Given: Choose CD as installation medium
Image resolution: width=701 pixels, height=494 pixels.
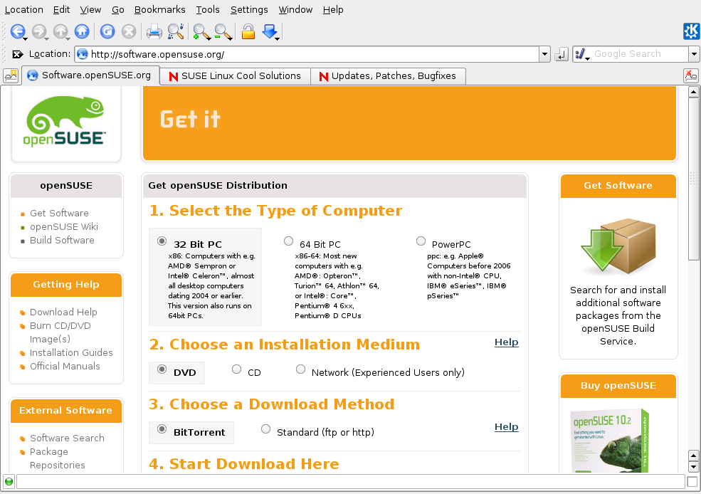Looking at the screenshot, I should 236,369.
